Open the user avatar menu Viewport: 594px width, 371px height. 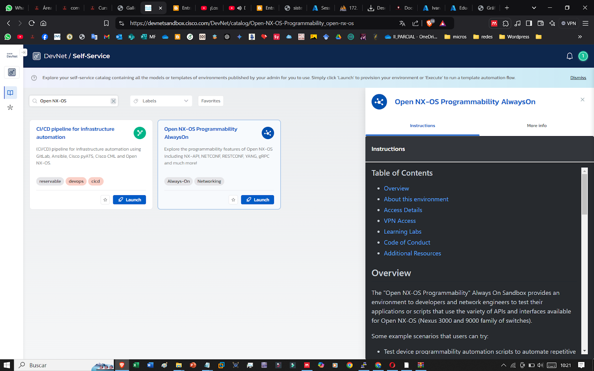(x=583, y=56)
